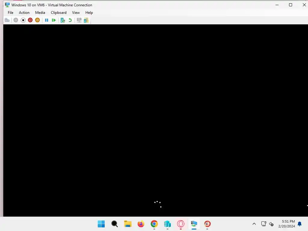
Task: Click the Ctrl+Alt+Del toolbar icon
Action: 7,20
